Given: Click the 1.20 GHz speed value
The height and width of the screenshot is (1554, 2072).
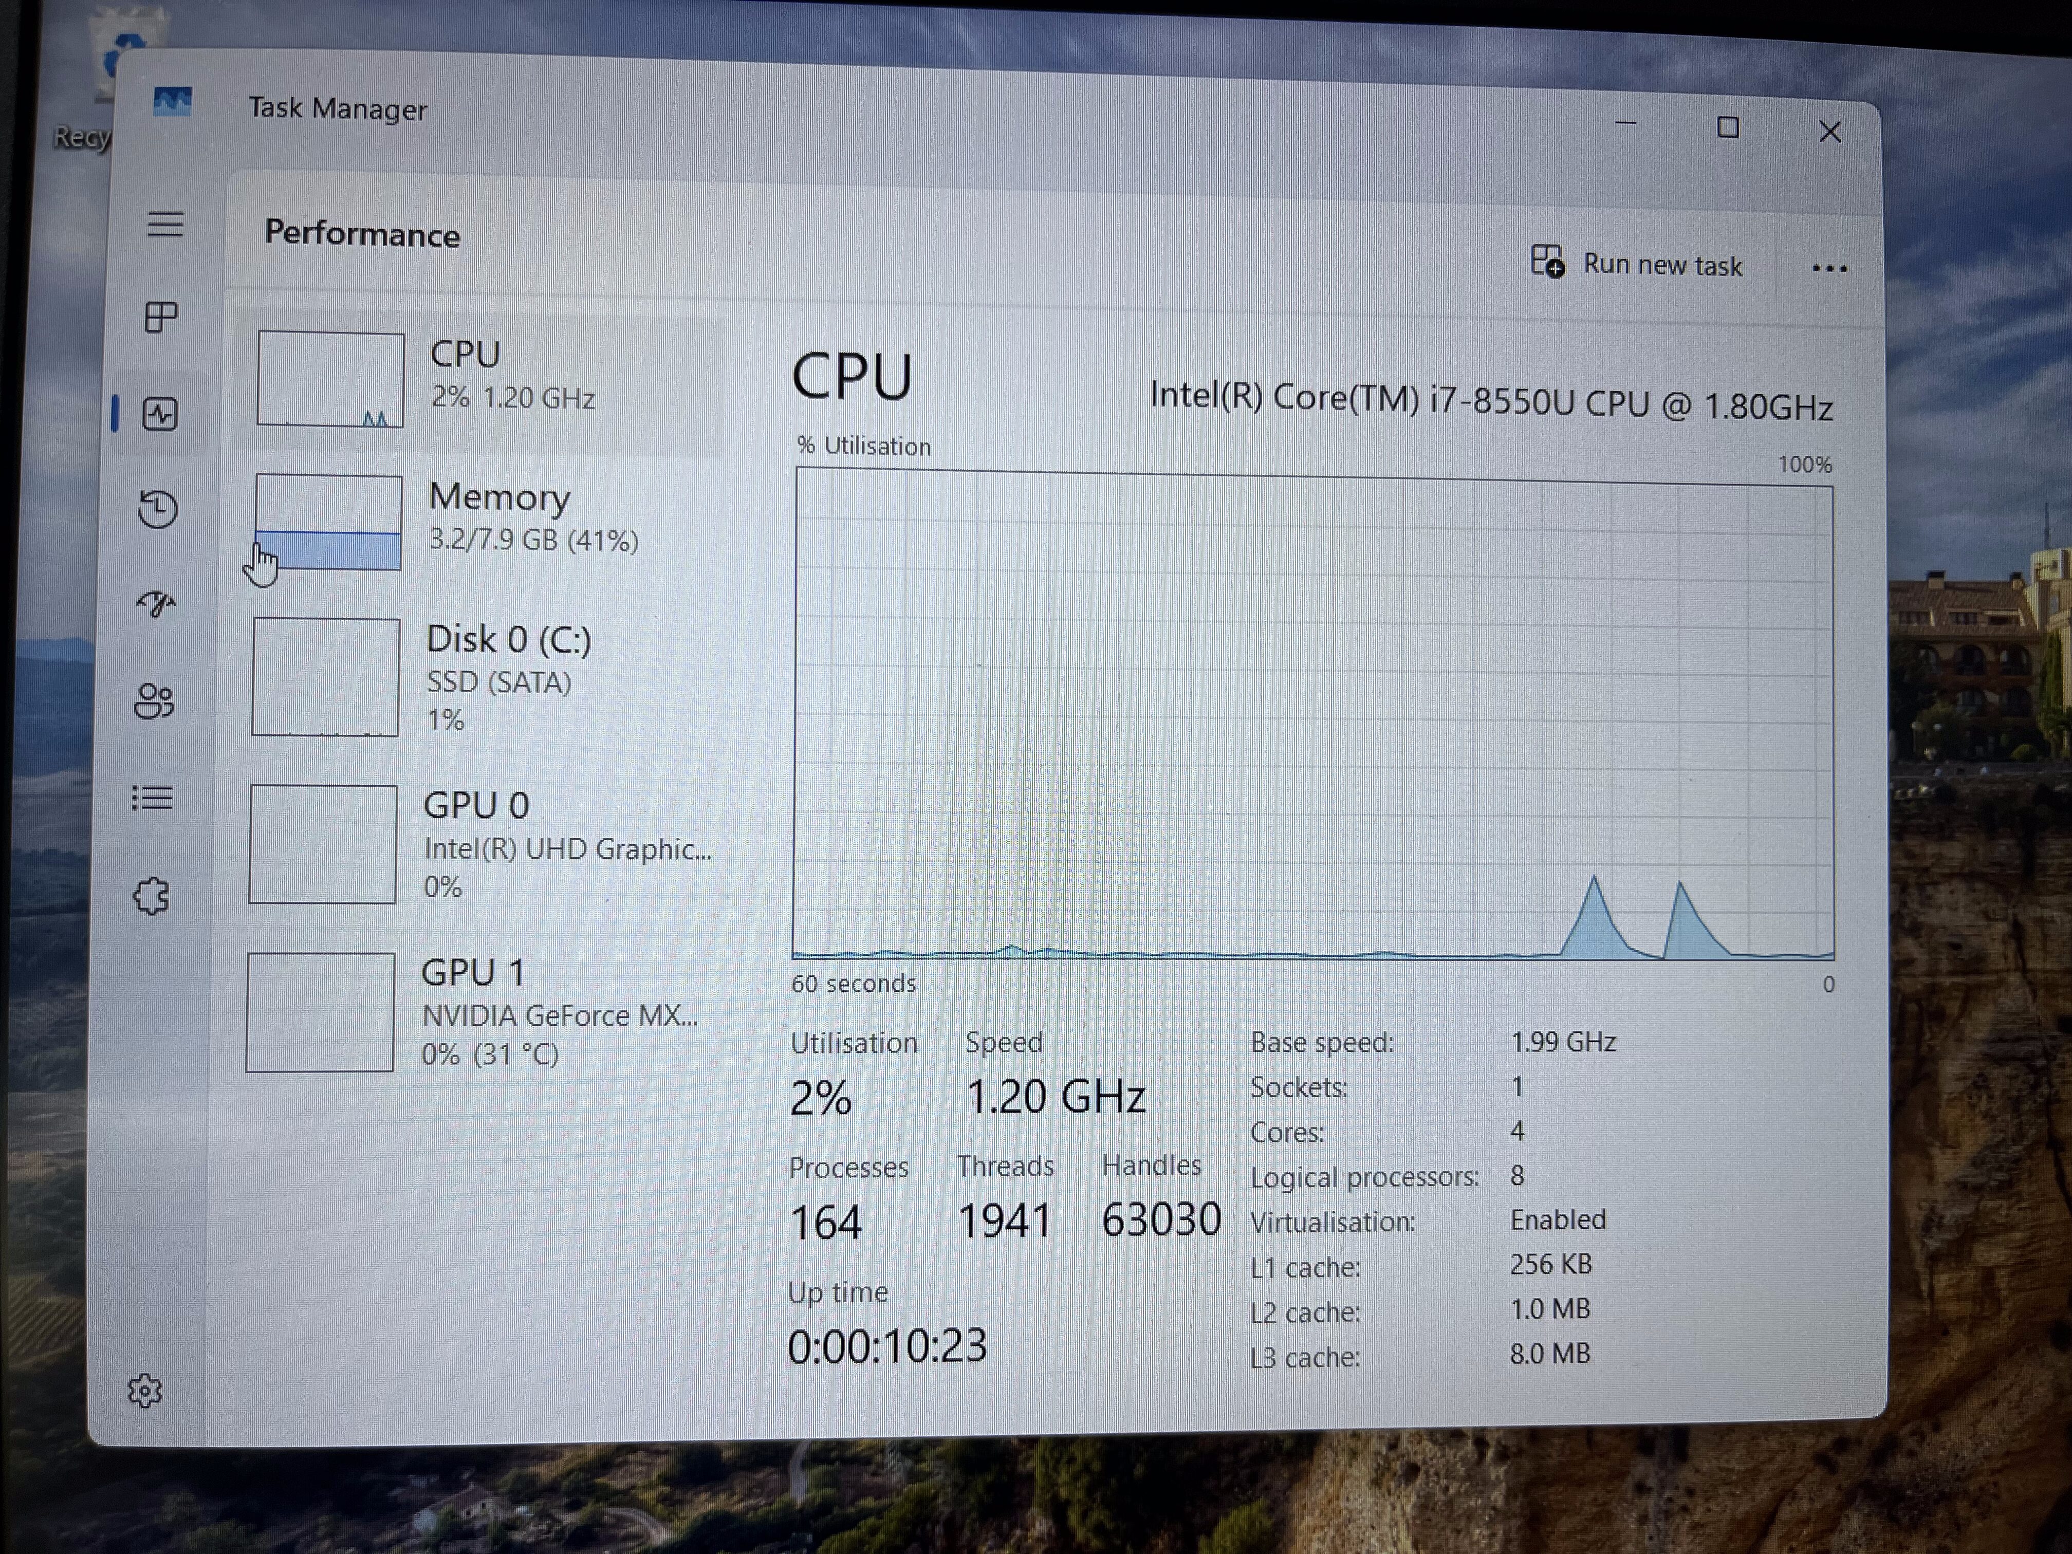Looking at the screenshot, I should [x=1056, y=1096].
